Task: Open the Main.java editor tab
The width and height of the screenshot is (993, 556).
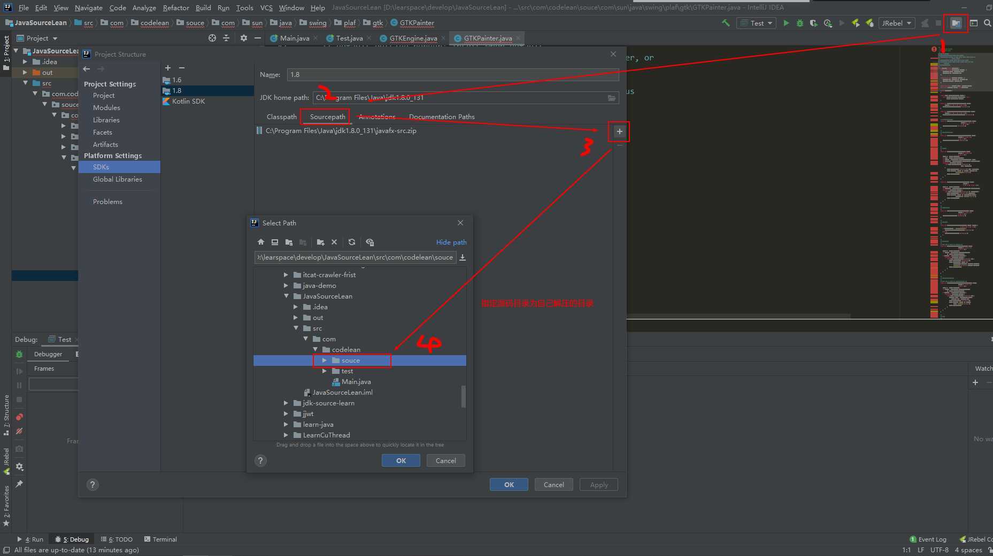Action: click(x=294, y=38)
